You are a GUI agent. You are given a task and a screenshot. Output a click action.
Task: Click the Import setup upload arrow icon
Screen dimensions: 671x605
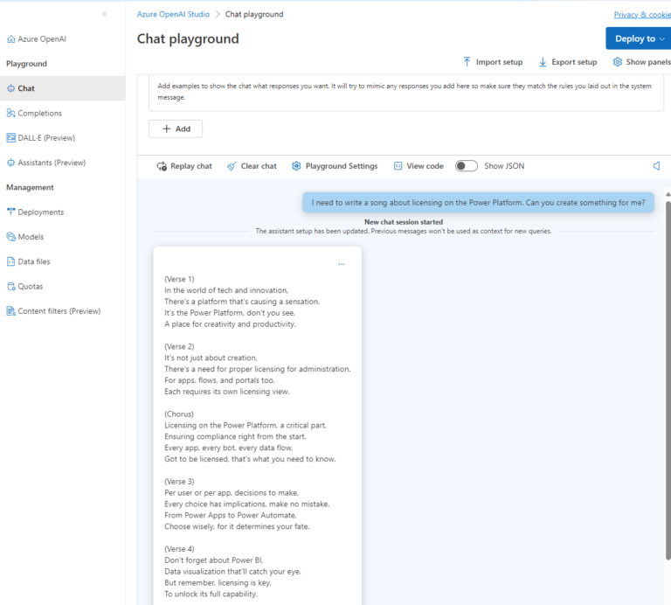[467, 62]
